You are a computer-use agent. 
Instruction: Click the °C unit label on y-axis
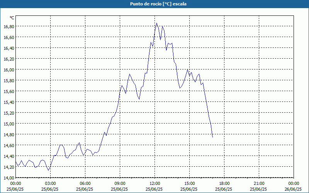[12, 18]
